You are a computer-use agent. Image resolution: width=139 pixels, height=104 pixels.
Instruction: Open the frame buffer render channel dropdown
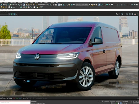click(x=4, y=14)
